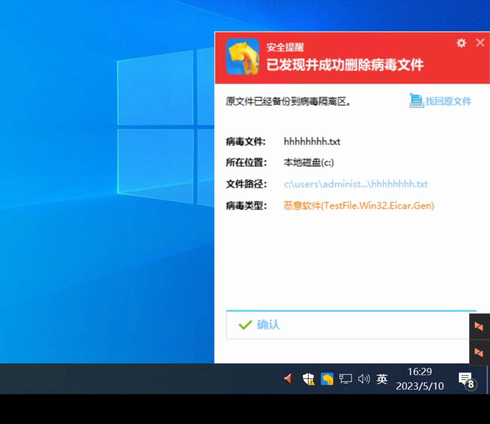490x424 pixels.
Task: Click the green checkmark on 确认
Action: [245, 325]
